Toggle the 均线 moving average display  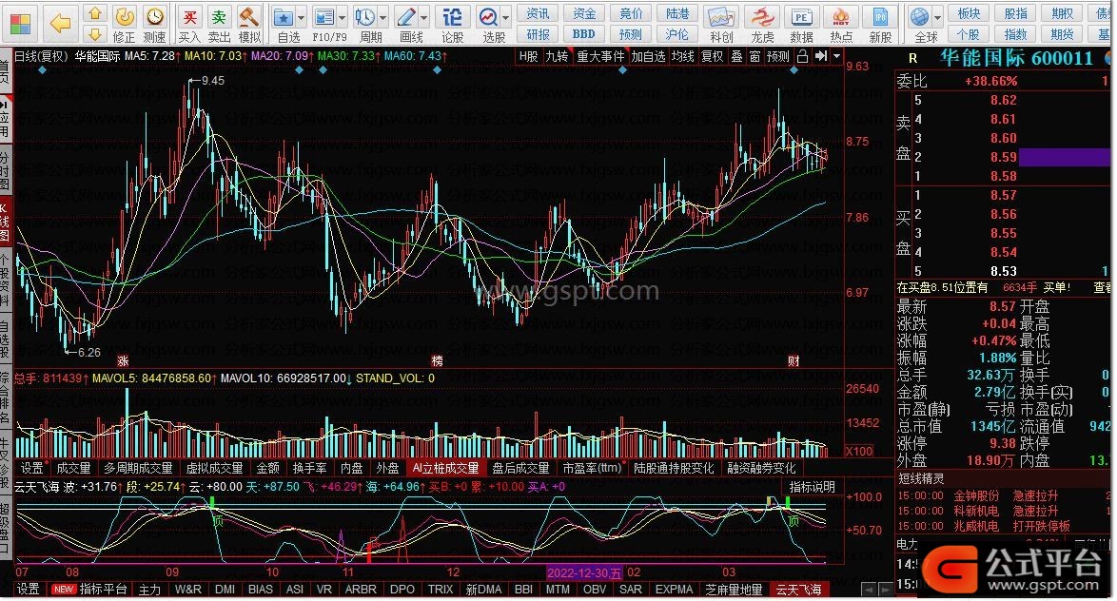pos(682,56)
